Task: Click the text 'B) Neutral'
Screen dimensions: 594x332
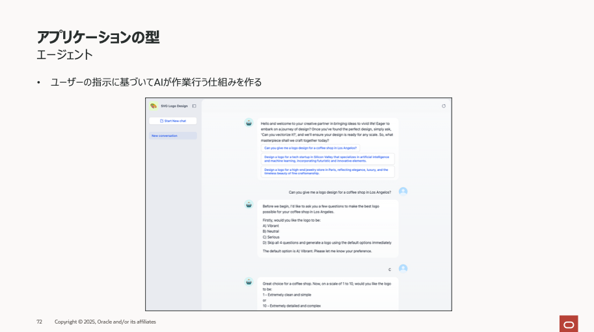Action: coord(271,231)
